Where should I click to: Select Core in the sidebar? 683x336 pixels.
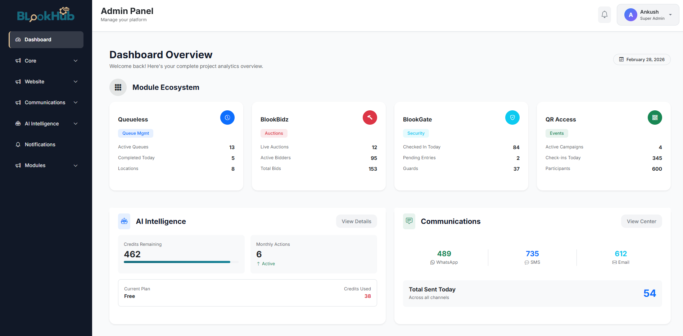pos(46,61)
